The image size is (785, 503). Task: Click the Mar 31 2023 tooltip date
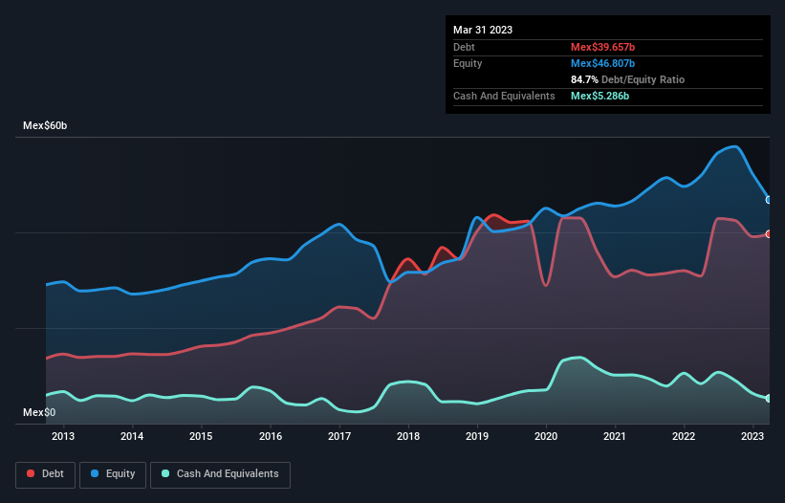point(483,30)
